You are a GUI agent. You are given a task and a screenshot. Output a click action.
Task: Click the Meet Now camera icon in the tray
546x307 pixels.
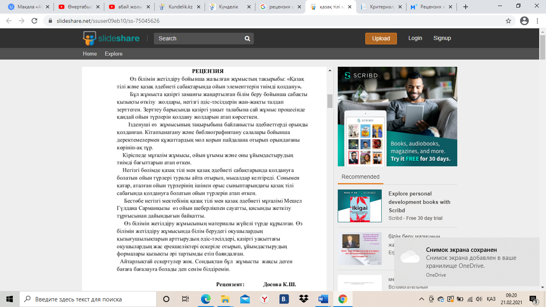(x=431, y=299)
